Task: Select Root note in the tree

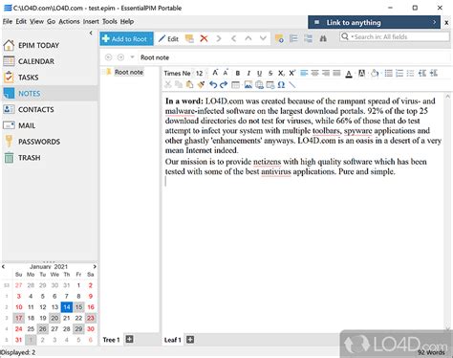Action: tap(129, 72)
